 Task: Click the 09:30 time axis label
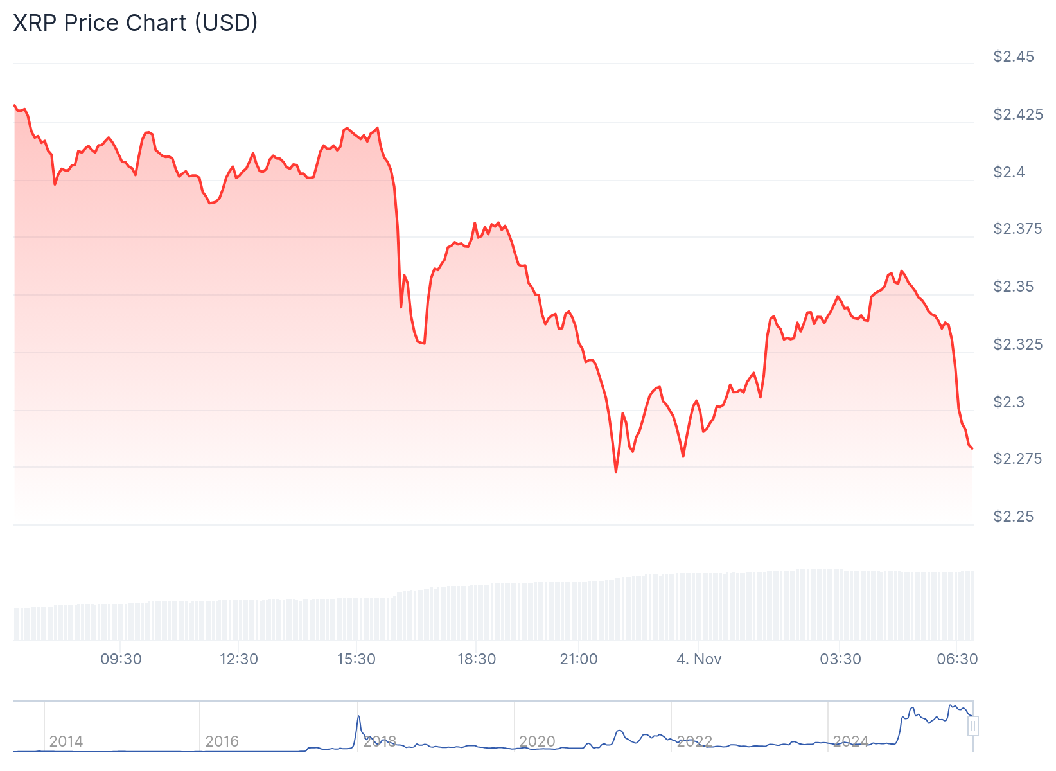click(121, 659)
